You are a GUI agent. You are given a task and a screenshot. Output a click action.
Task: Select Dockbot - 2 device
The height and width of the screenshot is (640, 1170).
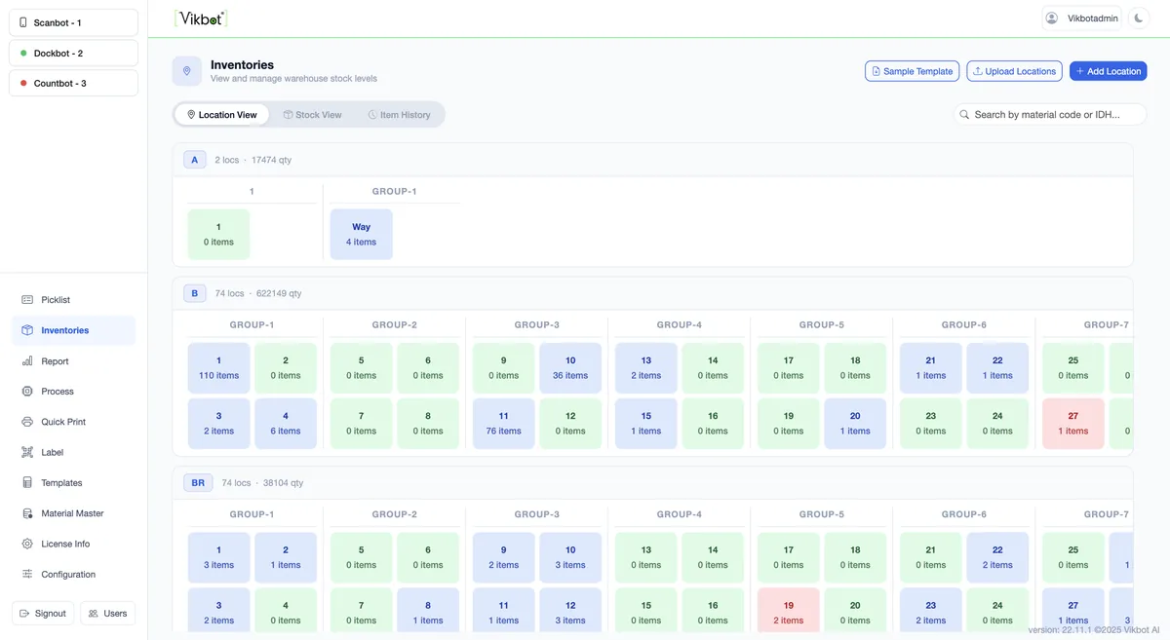coord(73,53)
